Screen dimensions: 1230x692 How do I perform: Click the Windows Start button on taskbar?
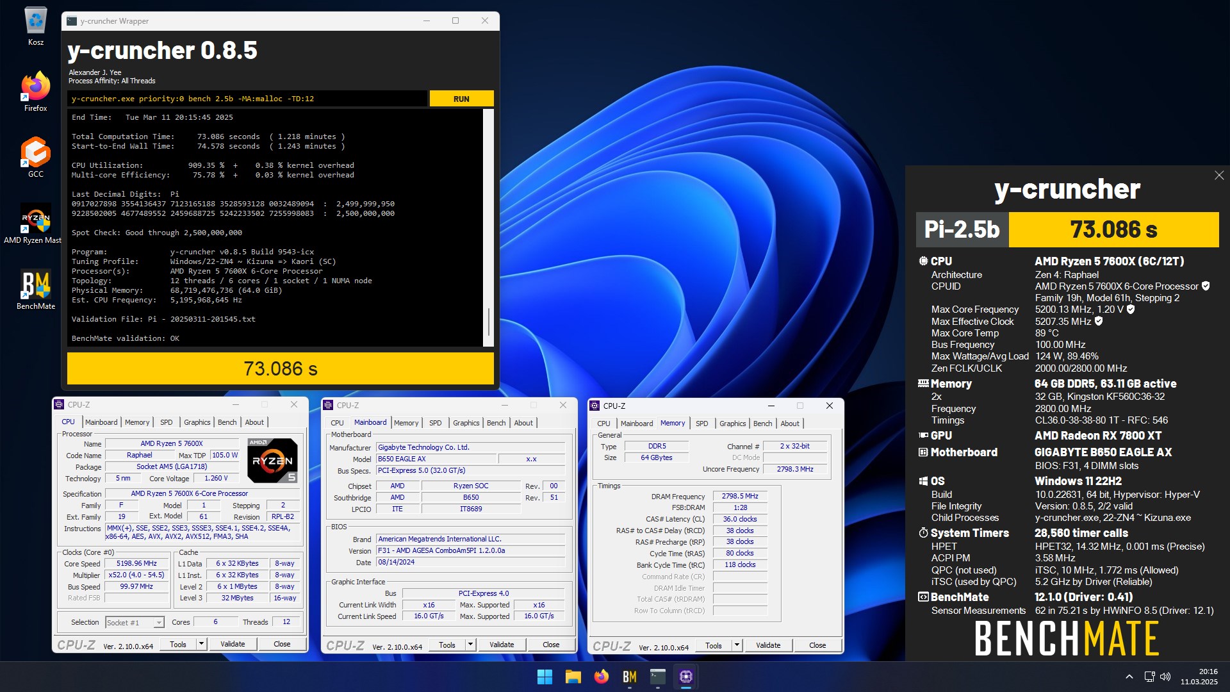pyautogui.click(x=545, y=677)
